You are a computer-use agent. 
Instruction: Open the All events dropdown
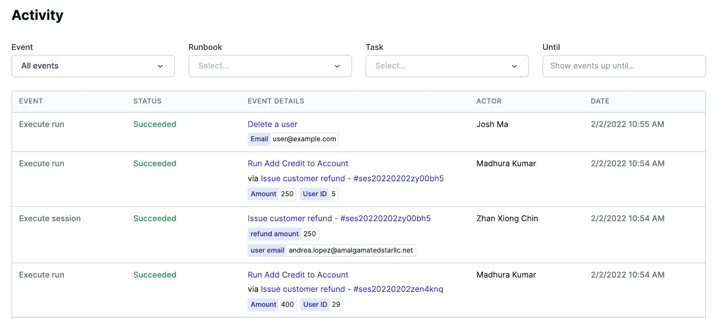(x=93, y=66)
